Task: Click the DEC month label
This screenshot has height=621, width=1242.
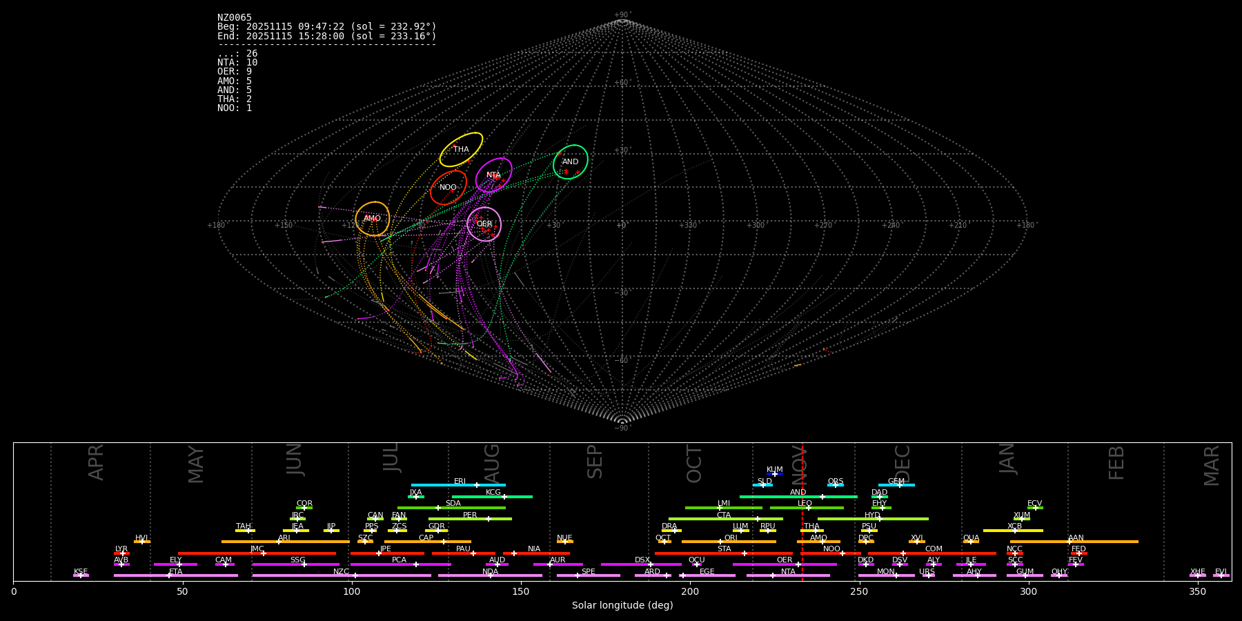Action: (x=903, y=463)
